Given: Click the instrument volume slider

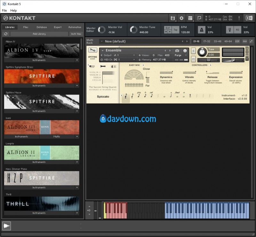Looking at the screenshot, I should [233, 60].
